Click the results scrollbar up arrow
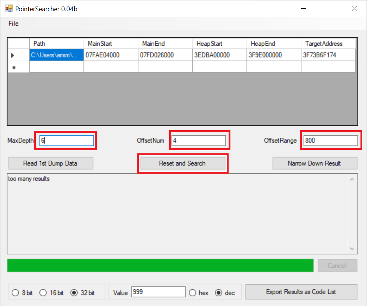This screenshot has width=367, height=306. (352, 179)
